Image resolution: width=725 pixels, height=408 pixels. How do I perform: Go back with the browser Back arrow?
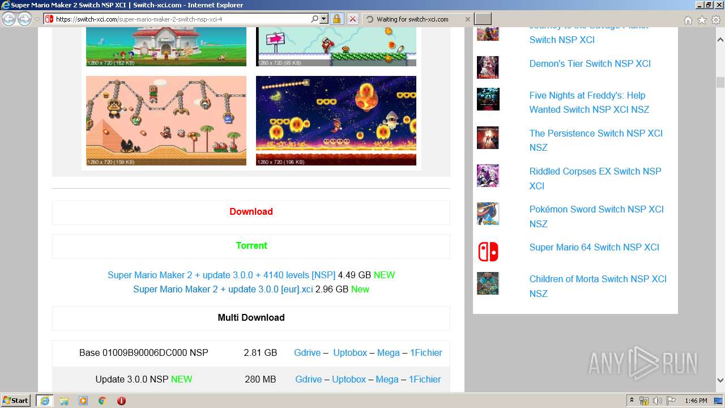(x=8, y=19)
